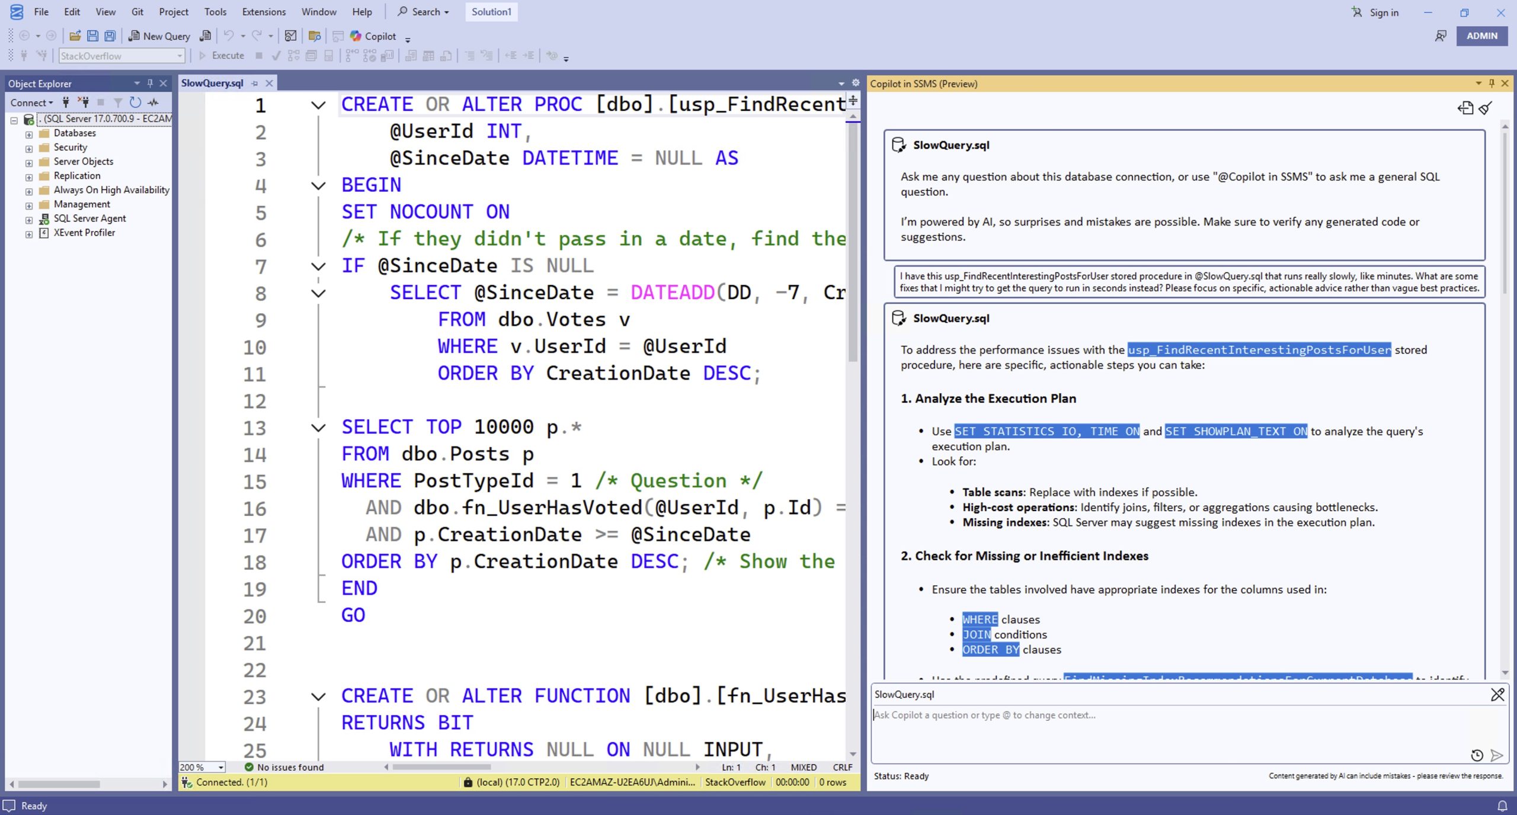This screenshot has width=1517, height=815.
Task: Click the Activity Monitor pulse icon in Object Explorer
Action: [153, 102]
